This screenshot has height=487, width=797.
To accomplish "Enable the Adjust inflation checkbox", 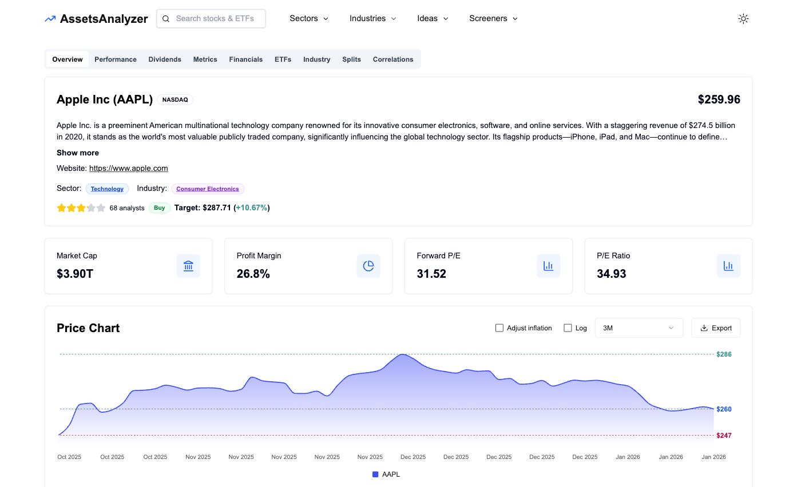I will pos(499,328).
